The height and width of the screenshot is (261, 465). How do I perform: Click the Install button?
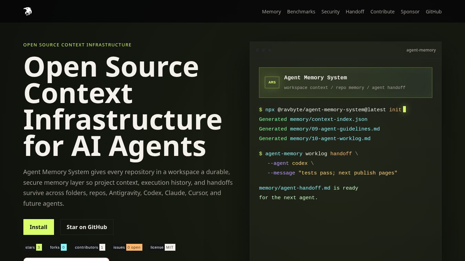pyautogui.click(x=39, y=227)
